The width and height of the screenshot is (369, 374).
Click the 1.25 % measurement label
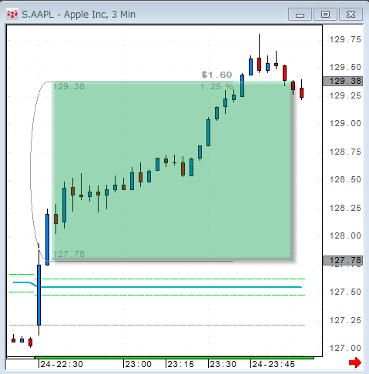pyautogui.click(x=216, y=86)
